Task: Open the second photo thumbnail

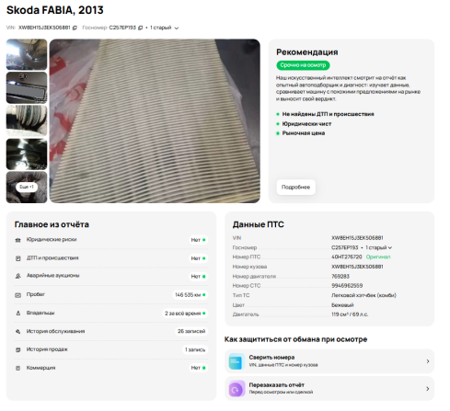Action: coord(27,87)
